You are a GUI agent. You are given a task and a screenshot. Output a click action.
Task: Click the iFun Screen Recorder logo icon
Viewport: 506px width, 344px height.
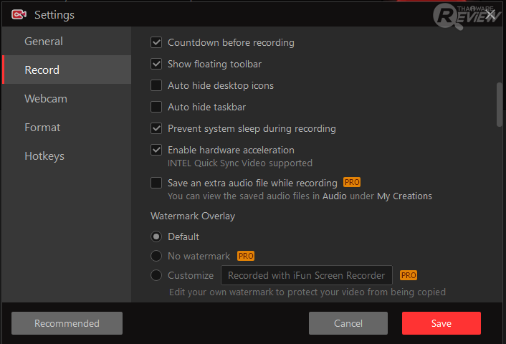19,14
